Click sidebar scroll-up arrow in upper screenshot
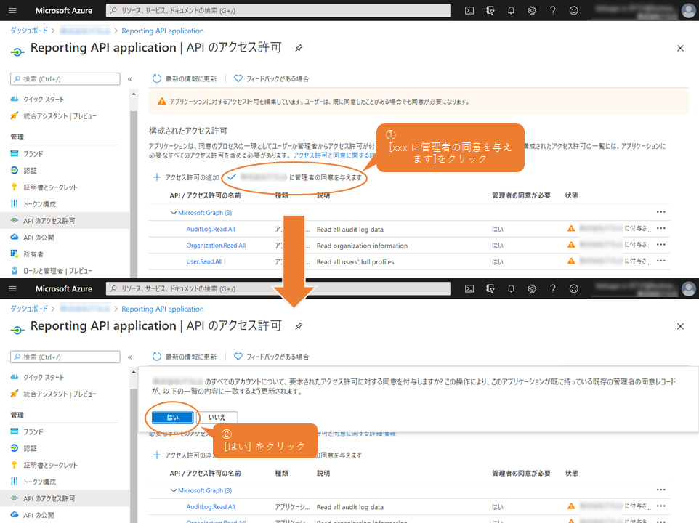The image size is (699, 523). 134,94
